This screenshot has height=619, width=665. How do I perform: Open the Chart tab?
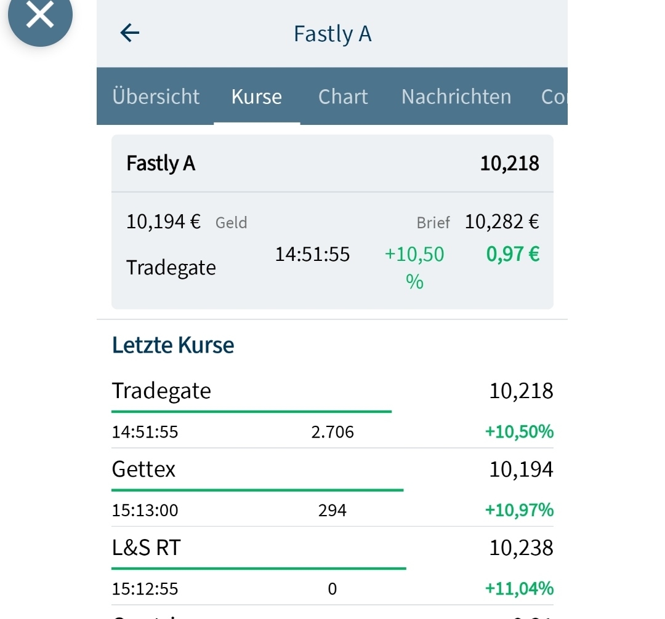[x=343, y=97]
